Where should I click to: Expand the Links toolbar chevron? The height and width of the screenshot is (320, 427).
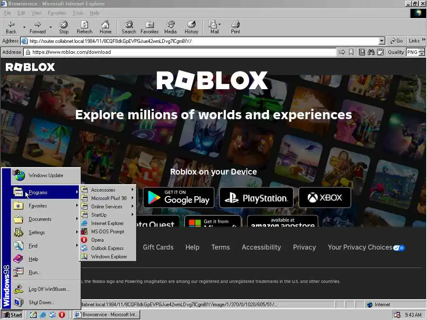424,40
